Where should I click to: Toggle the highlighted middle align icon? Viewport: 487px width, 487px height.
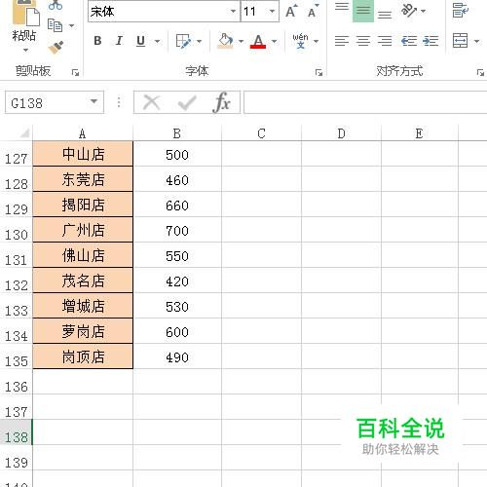point(363,11)
